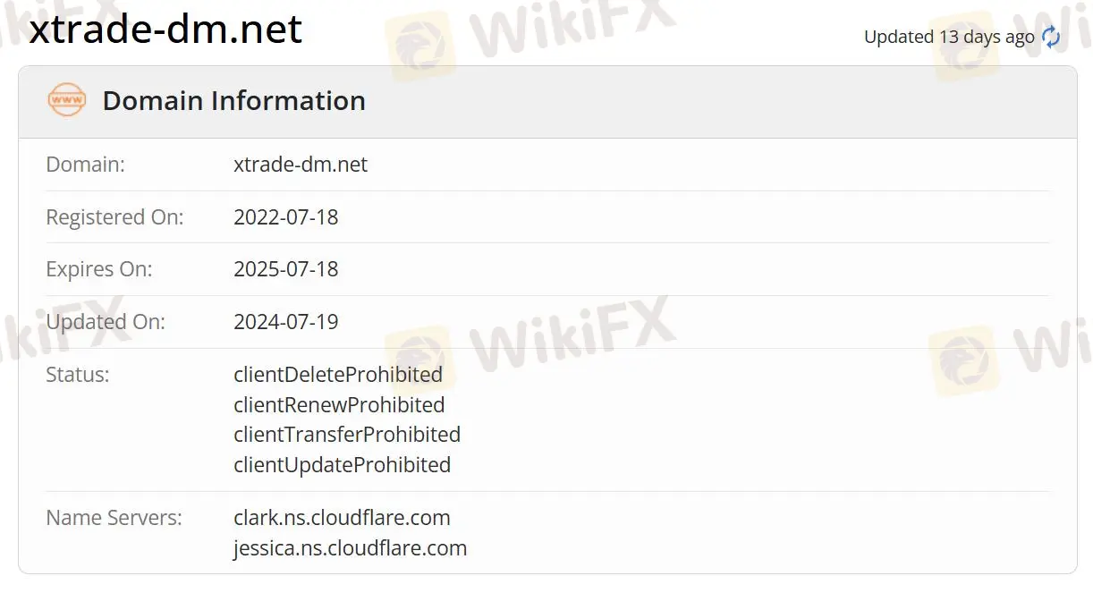Click the "Status:" label
1093x593 pixels.
pyautogui.click(x=78, y=374)
